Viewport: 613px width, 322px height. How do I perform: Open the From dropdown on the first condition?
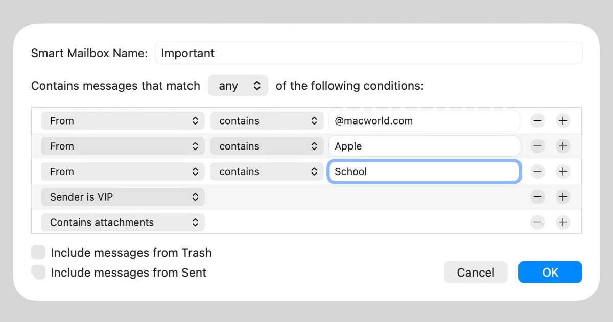tap(123, 120)
